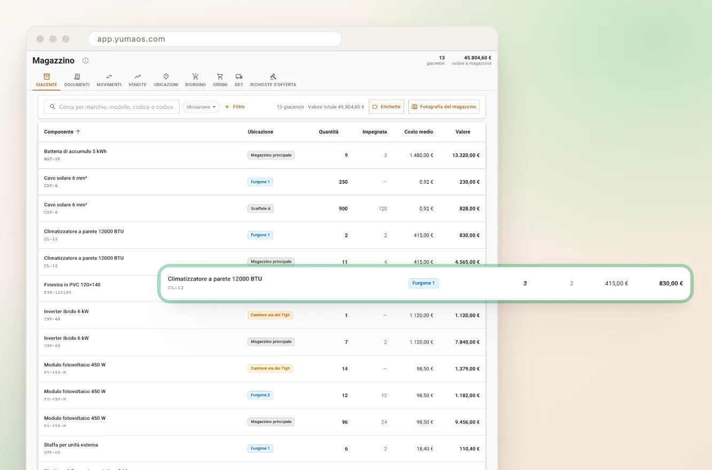Click the Furgone 1 tag in the Staffa row

point(260,449)
